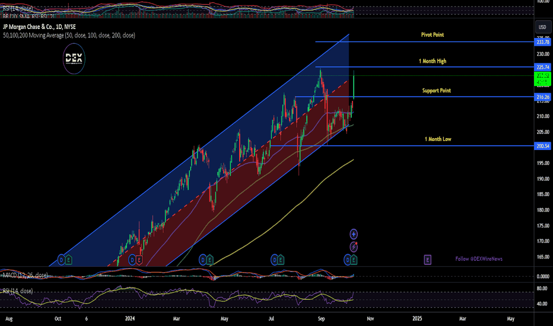Click the 230.00 price axis value
The width and height of the screenshot is (553, 326).
click(x=543, y=54)
